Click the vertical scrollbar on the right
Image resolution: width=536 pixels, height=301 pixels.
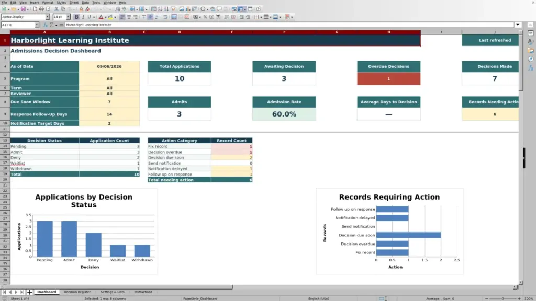point(521,157)
